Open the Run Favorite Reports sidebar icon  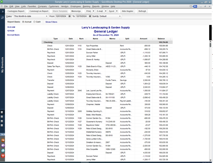pos(2,121)
